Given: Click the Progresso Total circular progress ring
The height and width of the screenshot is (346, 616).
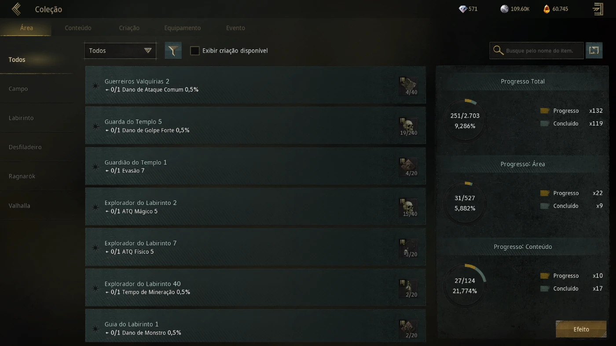Looking at the screenshot, I should [x=465, y=120].
